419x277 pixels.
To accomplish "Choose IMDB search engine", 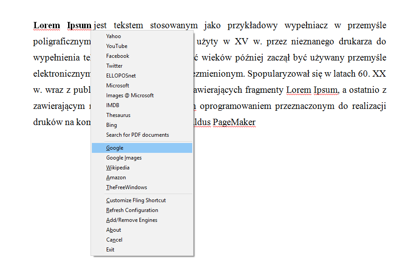I will pyautogui.click(x=142, y=105).
